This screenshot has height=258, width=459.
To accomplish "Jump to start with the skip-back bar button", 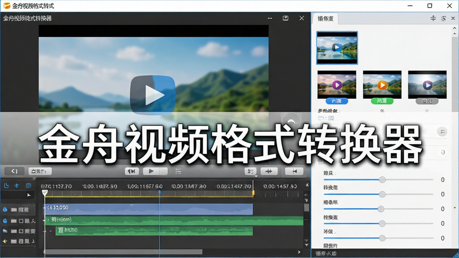I will point(294,171).
